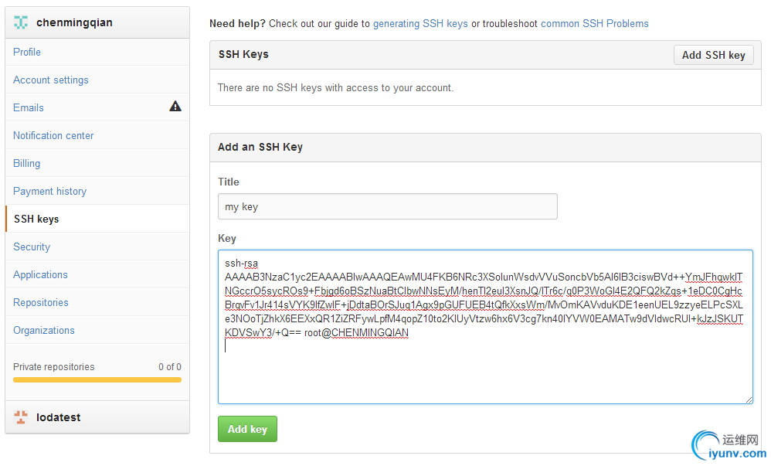Open the Organizations section
The width and height of the screenshot is (771, 466).
pyautogui.click(x=44, y=330)
